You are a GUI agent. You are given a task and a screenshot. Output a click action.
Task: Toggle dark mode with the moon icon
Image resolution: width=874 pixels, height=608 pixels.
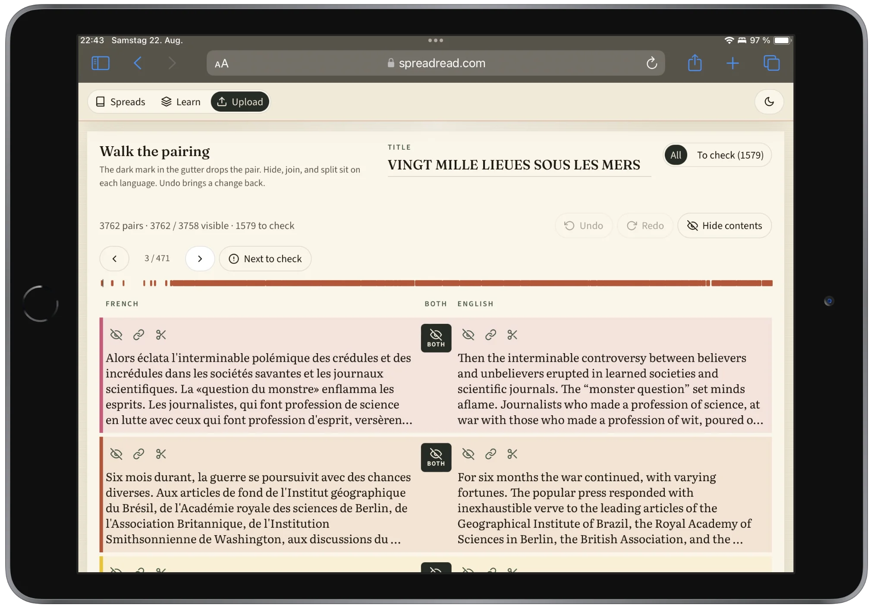pos(769,102)
